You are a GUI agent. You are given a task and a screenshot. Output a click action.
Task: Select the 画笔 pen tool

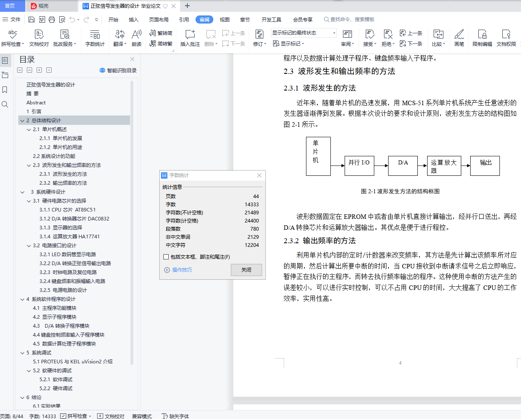(x=459, y=38)
